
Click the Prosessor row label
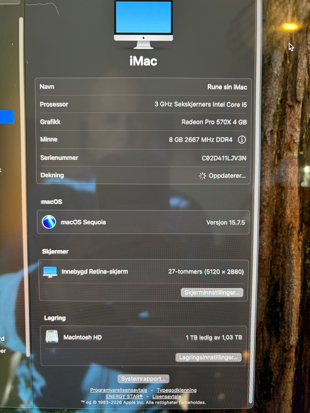pos(54,104)
